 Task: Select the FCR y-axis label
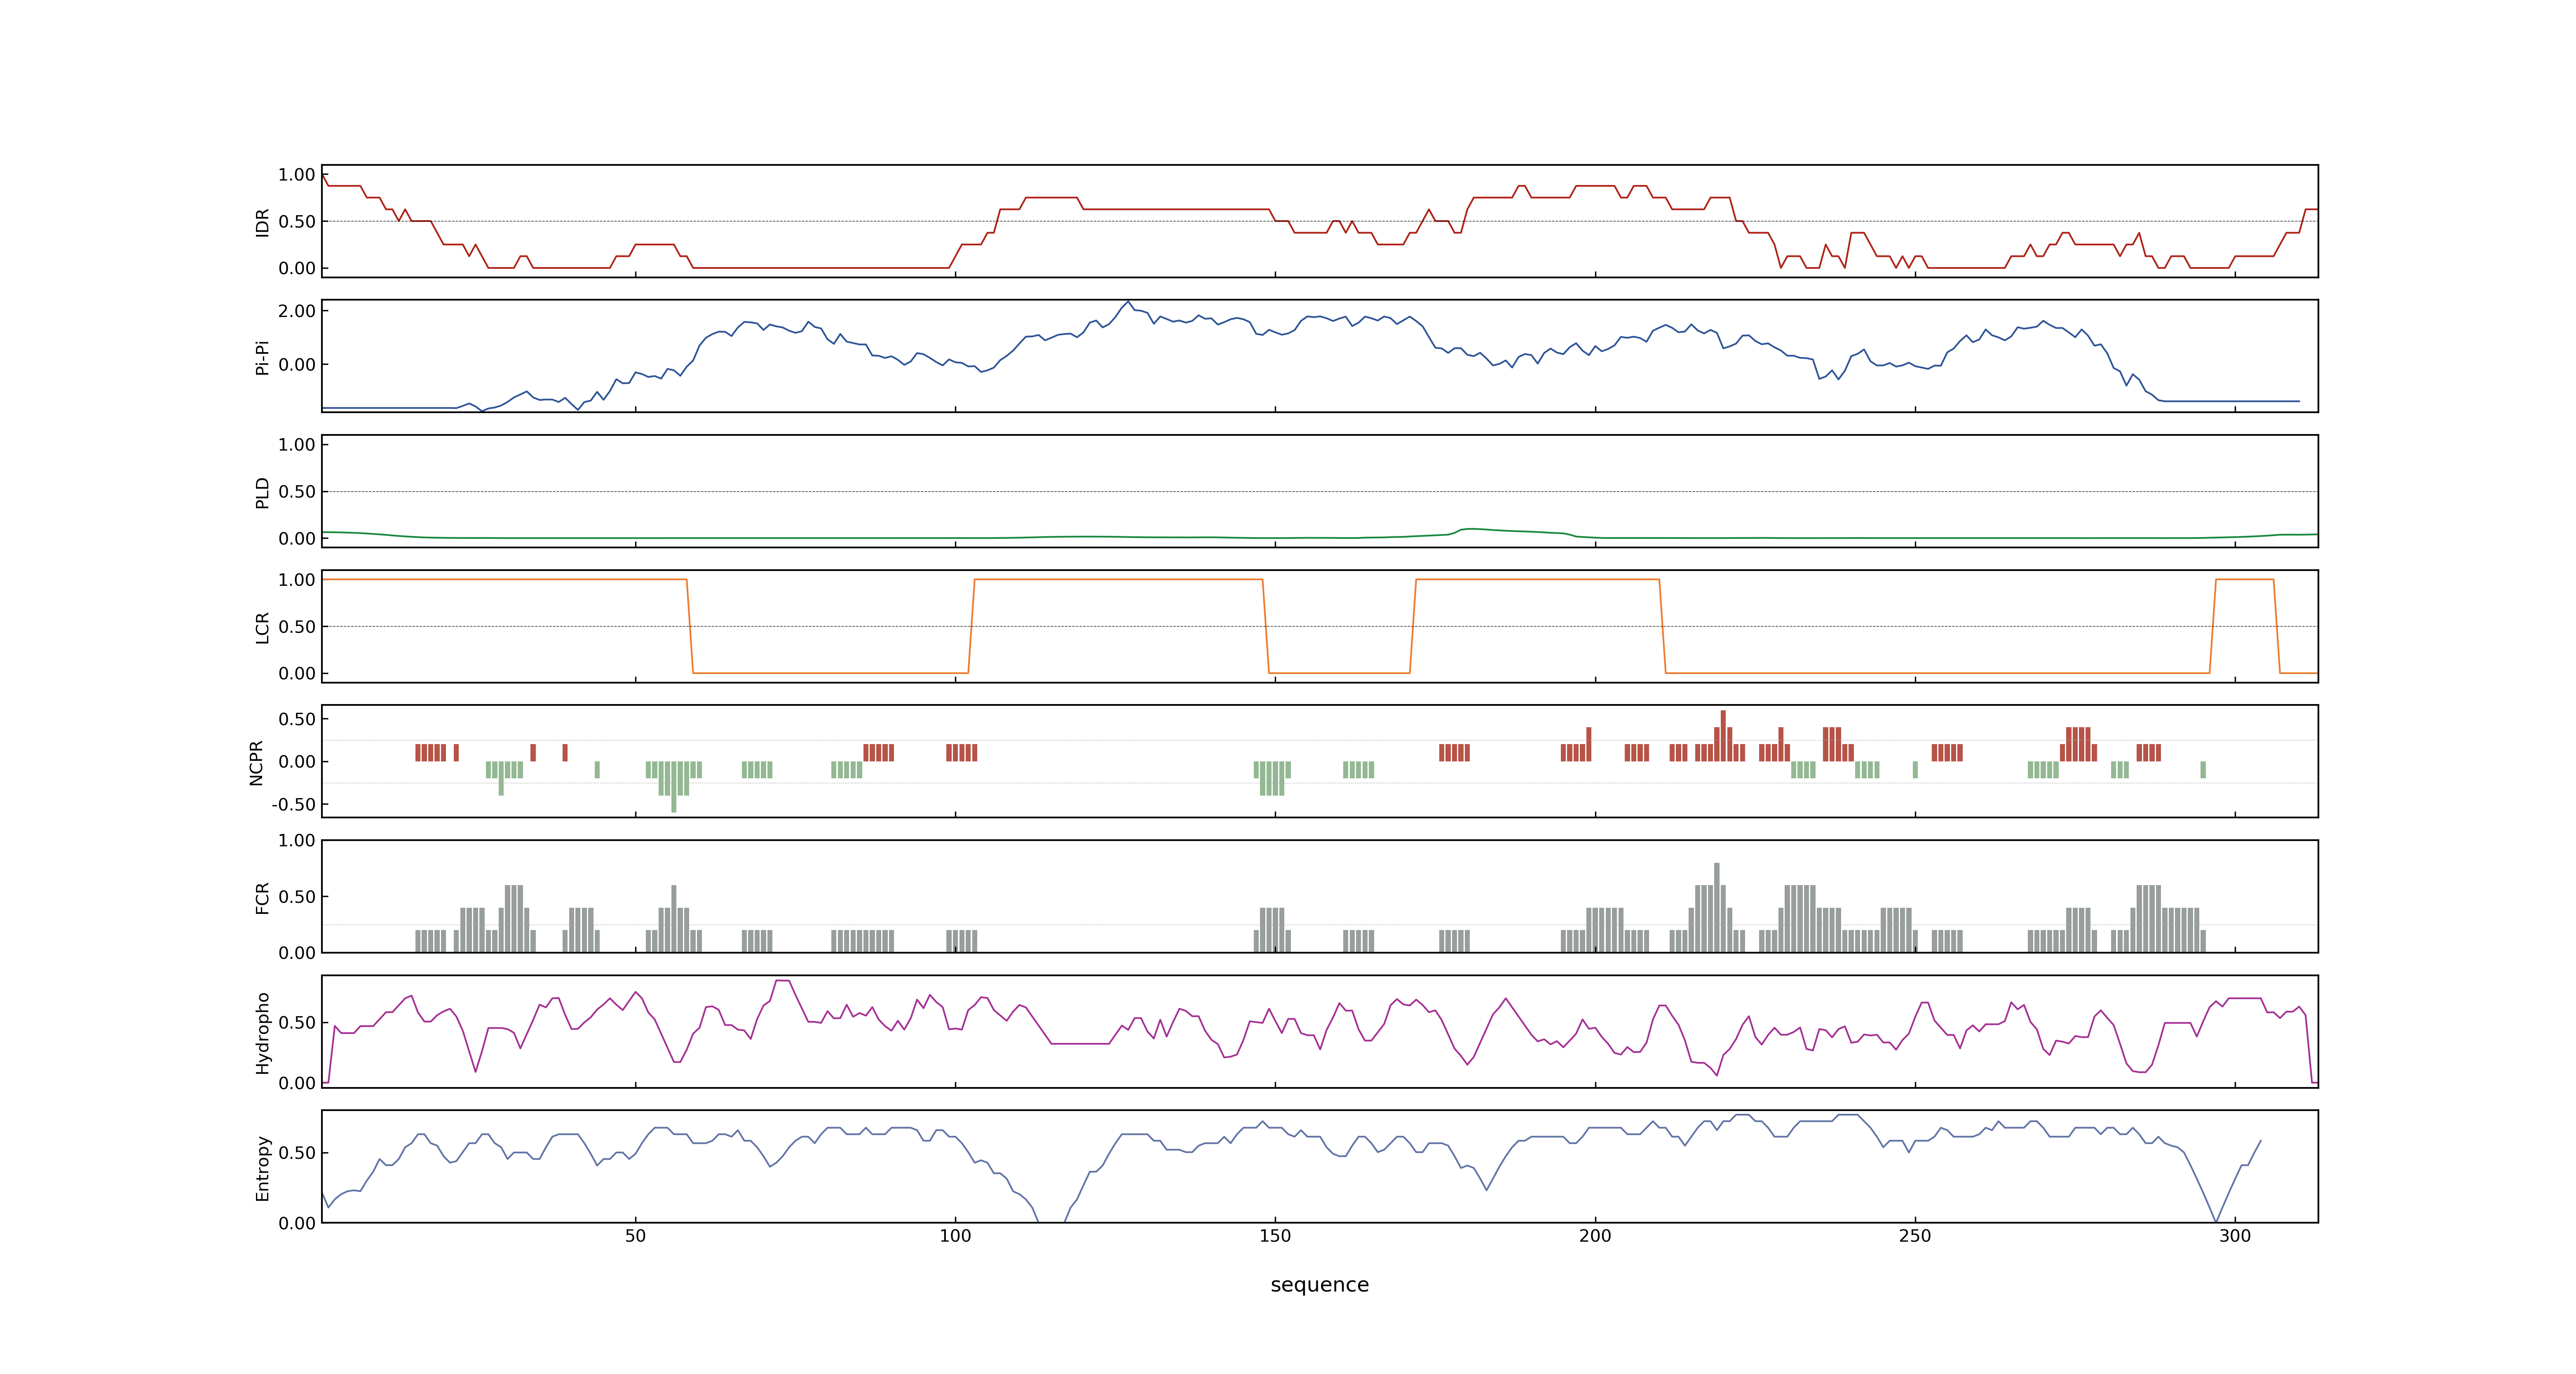[x=262, y=897]
